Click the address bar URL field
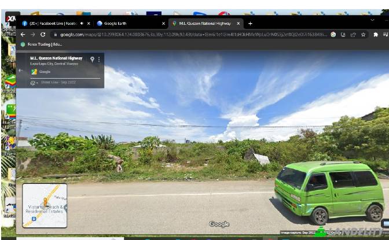 (191, 35)
